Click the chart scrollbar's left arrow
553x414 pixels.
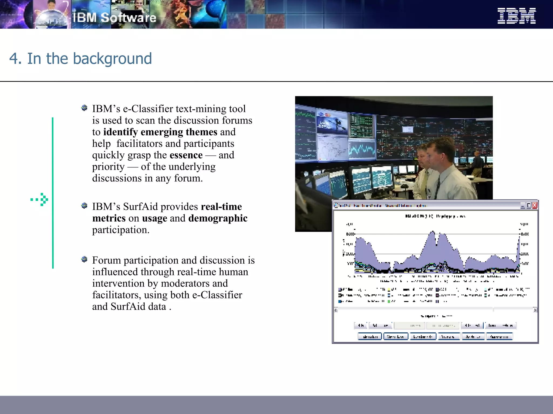[336, 310]
